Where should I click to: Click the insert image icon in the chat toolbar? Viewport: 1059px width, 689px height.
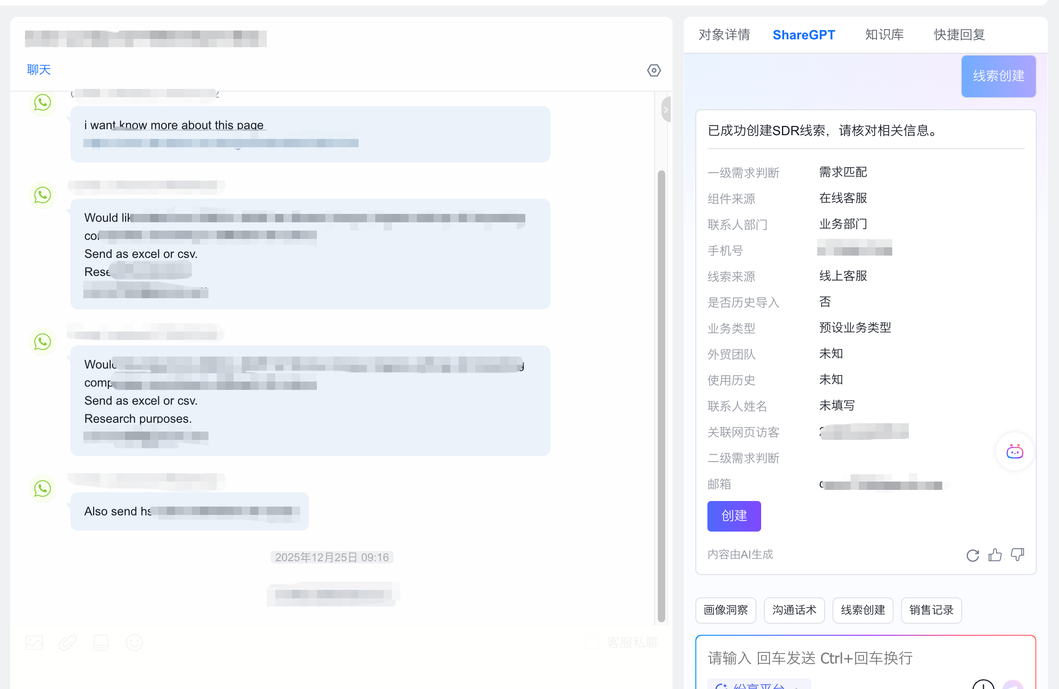tap(34, 643)
